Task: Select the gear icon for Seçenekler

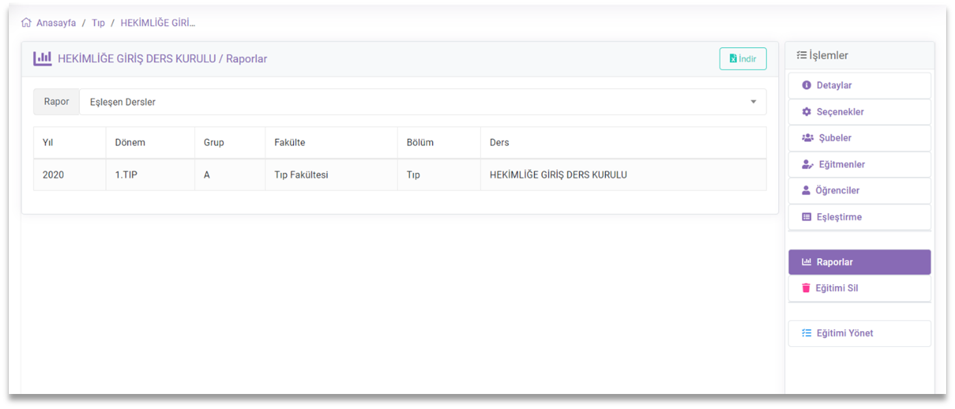Action: click(805, 111)
